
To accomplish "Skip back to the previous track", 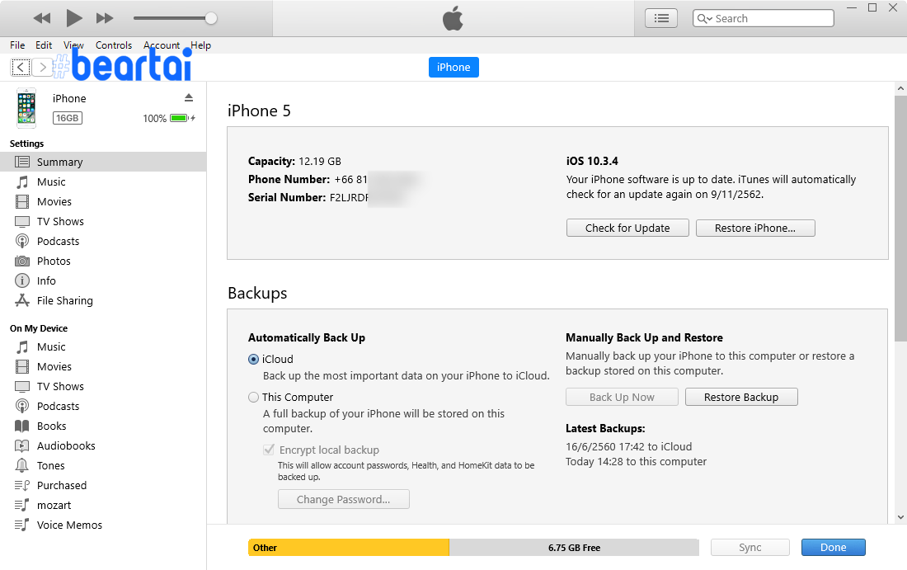I will 42,18.
